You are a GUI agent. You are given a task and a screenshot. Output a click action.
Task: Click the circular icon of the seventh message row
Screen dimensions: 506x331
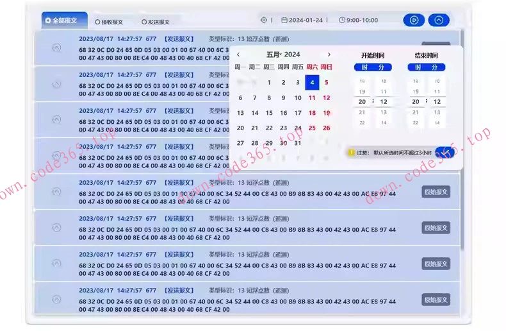(56, 264)
